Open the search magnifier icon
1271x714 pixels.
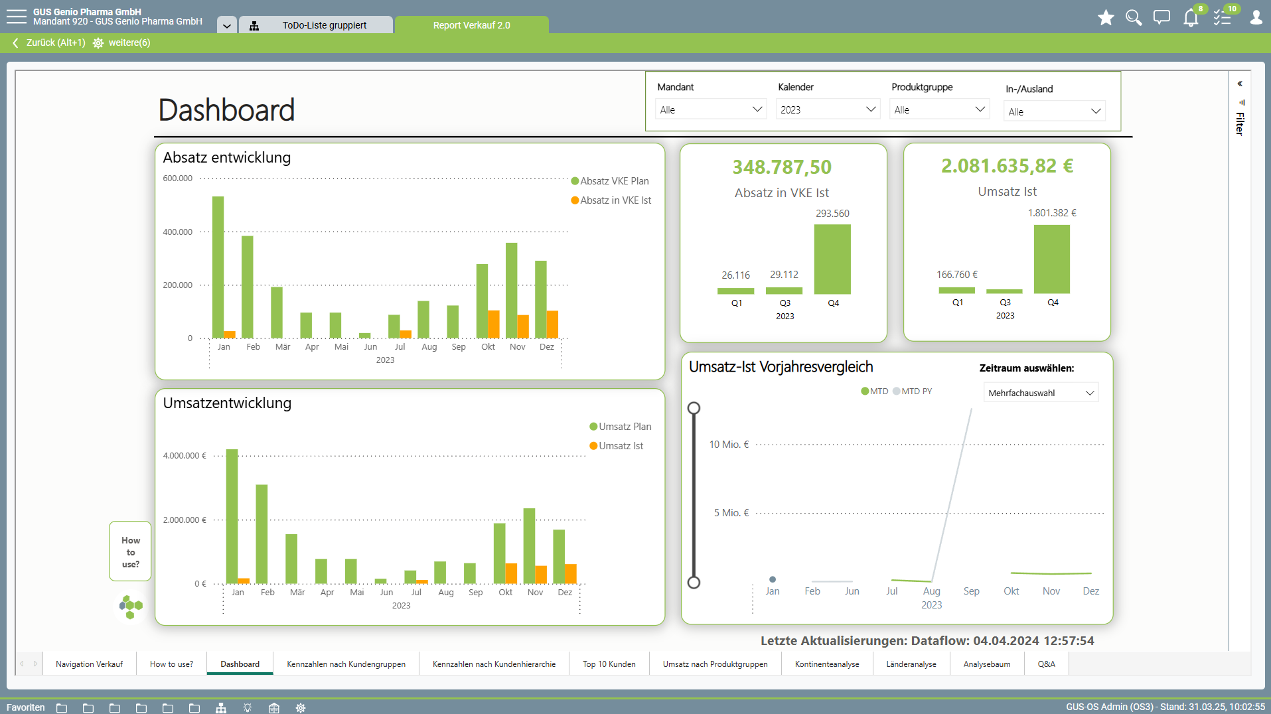tap(1134, 18)
